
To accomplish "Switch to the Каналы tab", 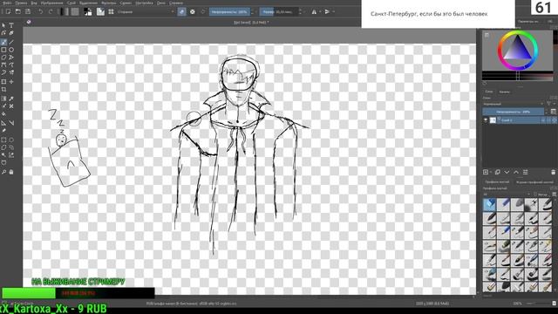I will click(504, 92).
